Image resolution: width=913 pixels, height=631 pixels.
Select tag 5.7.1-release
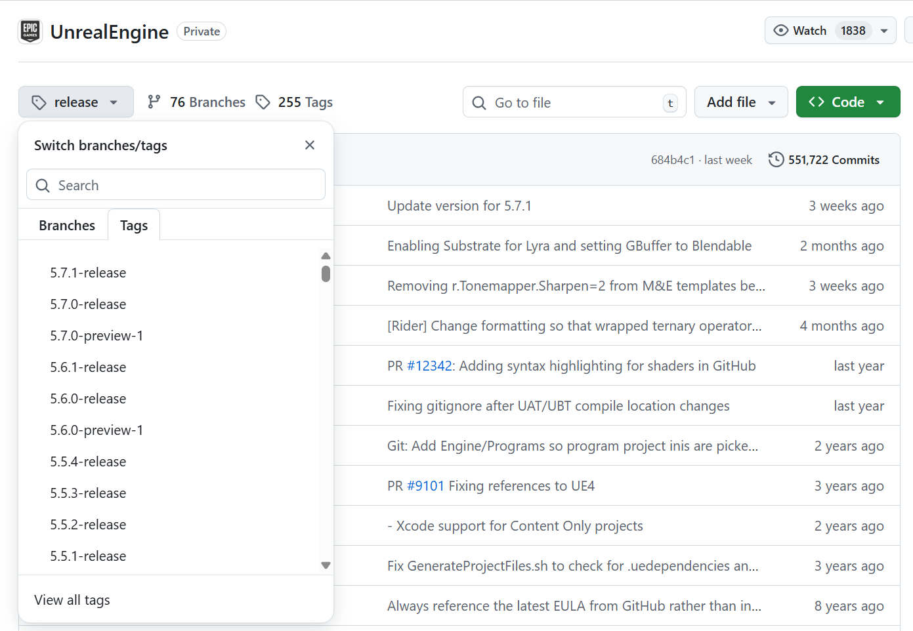point(88,273)
